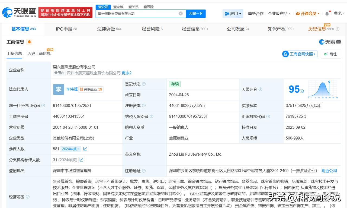Viewport: 347px width, 208px height.
Task: Open help icon next to 统一社会信用代码
Action: (x=43, y=106)
